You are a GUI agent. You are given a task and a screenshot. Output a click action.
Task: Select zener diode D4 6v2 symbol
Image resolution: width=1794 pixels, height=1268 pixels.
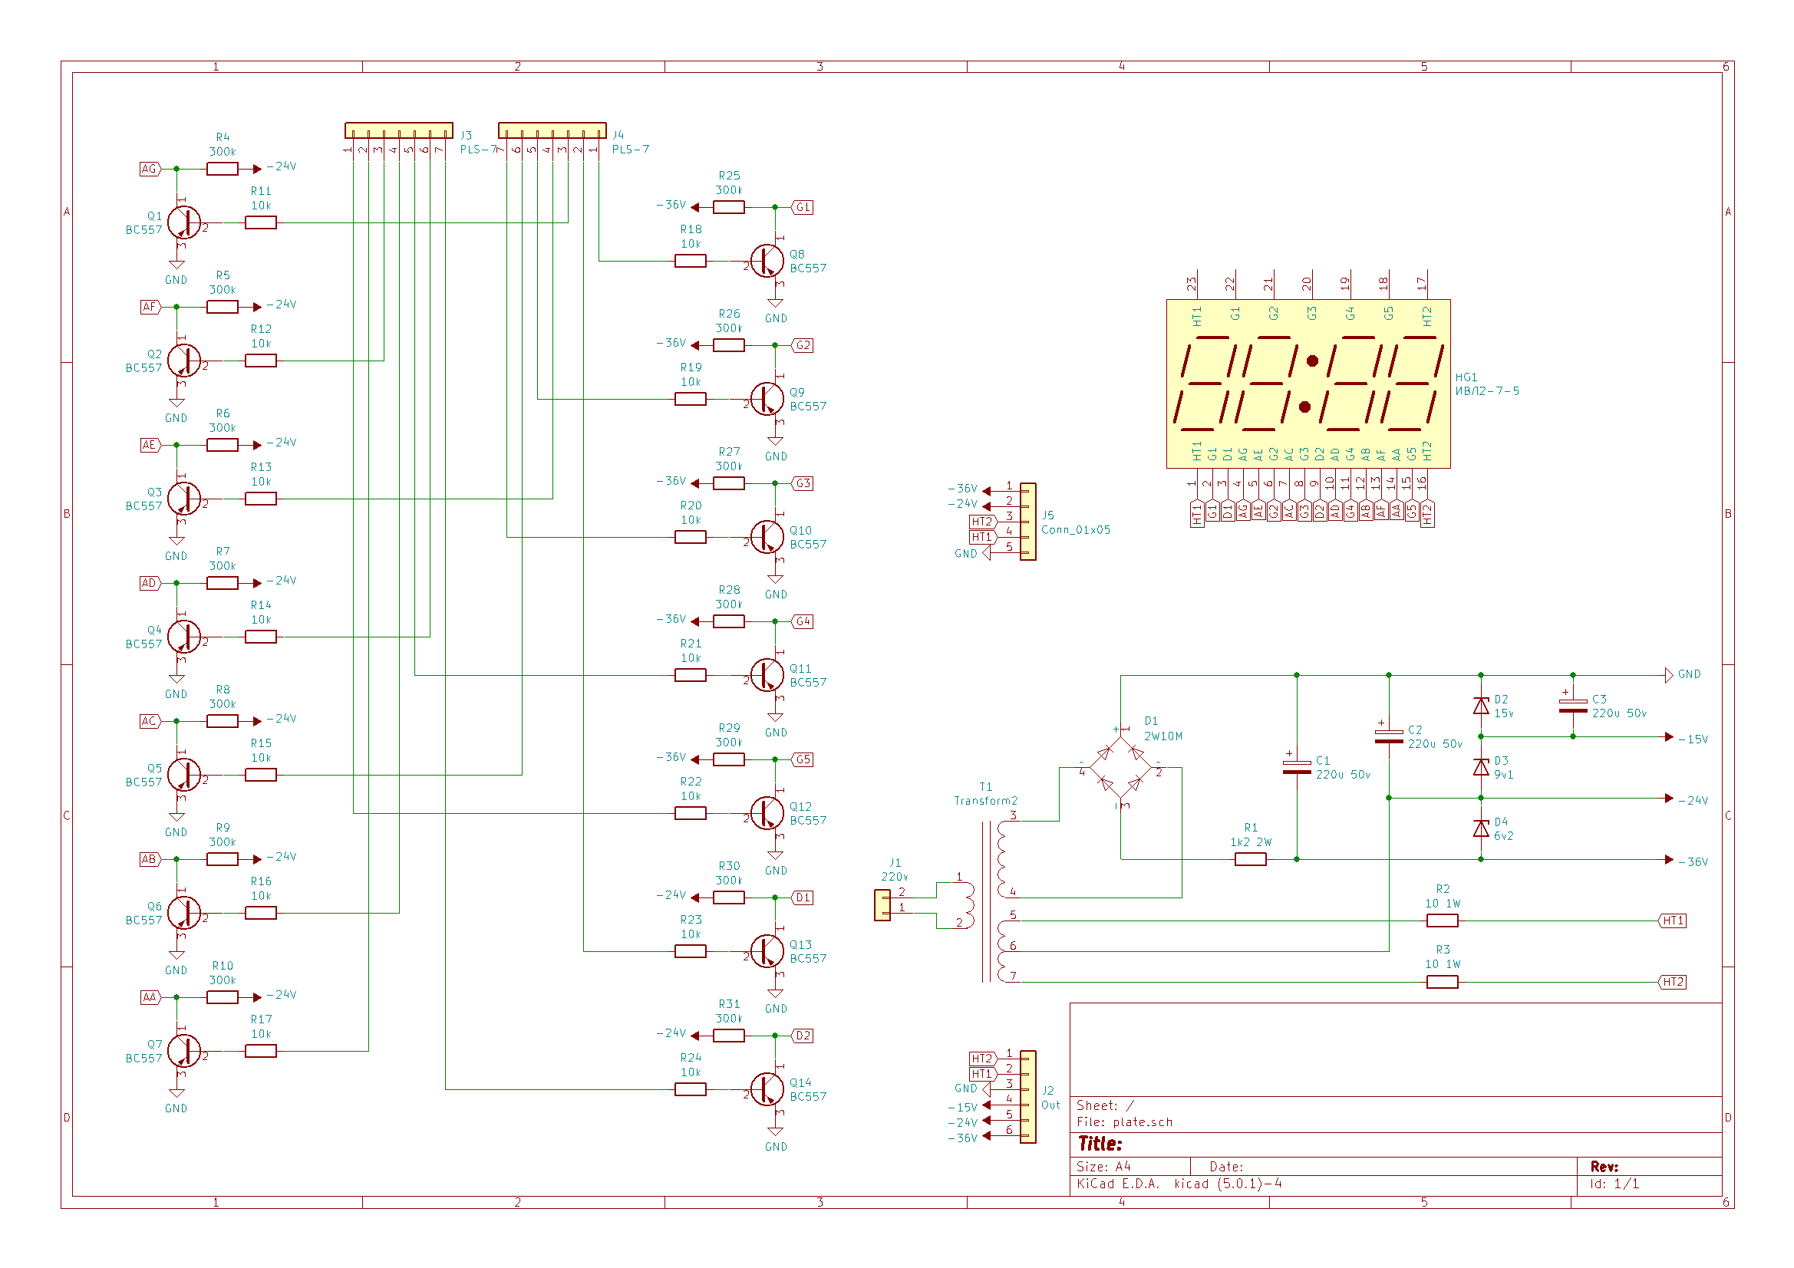(x=1481, y=829)
